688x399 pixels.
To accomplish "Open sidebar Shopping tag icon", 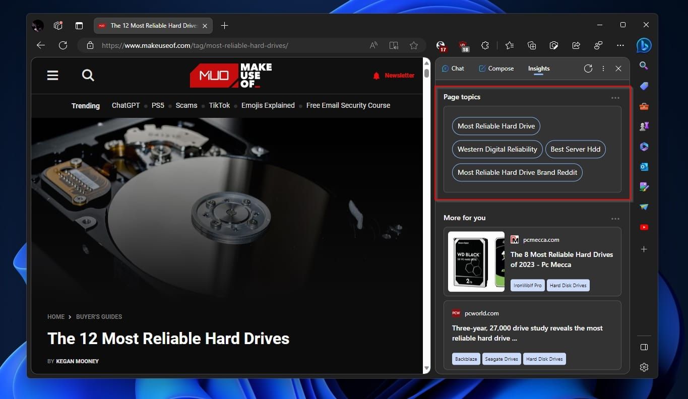I will [644, 86].
